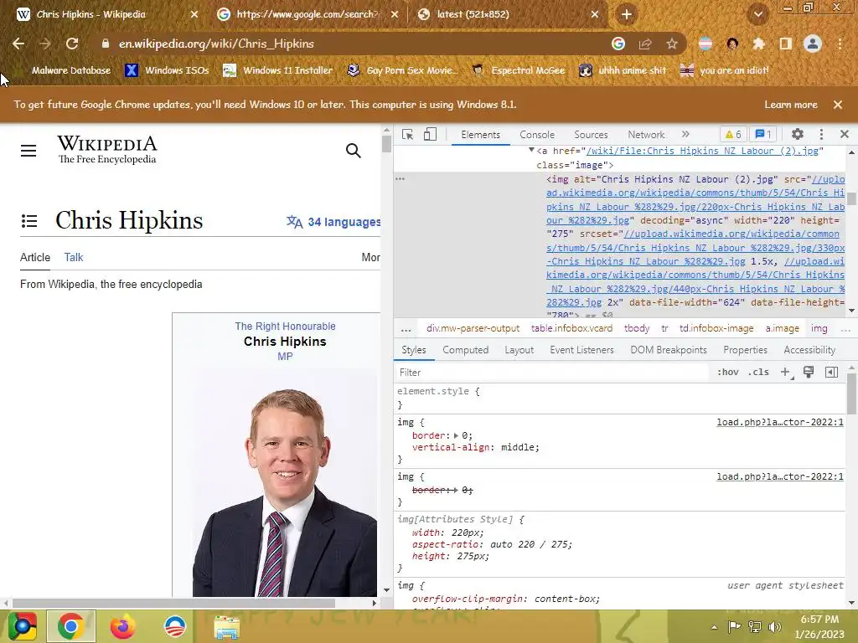Image resolution: width=858 pixels, height=643 pixels.
Task: Open the Layout tab
Action: point(519,350)
